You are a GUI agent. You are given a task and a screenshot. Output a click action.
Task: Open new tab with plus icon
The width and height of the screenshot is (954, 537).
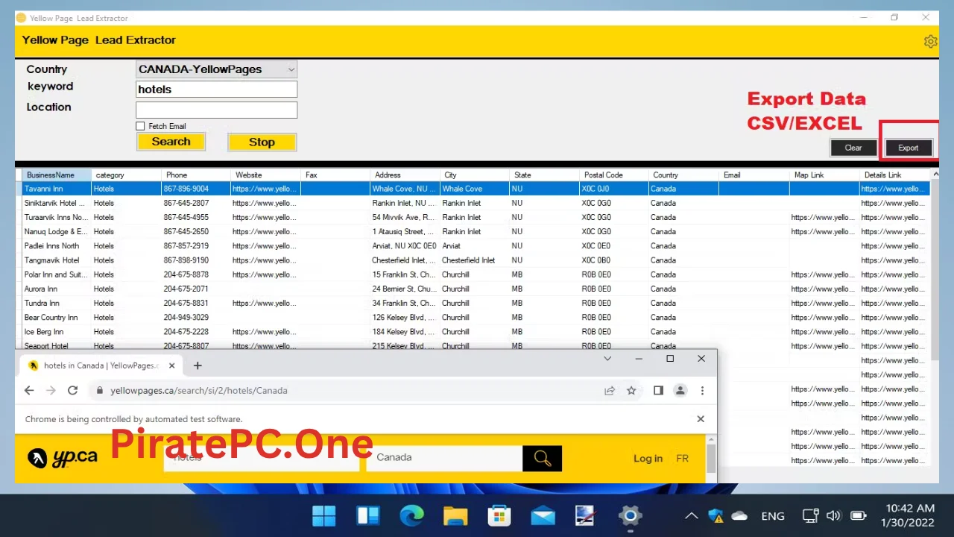point(198,365)
